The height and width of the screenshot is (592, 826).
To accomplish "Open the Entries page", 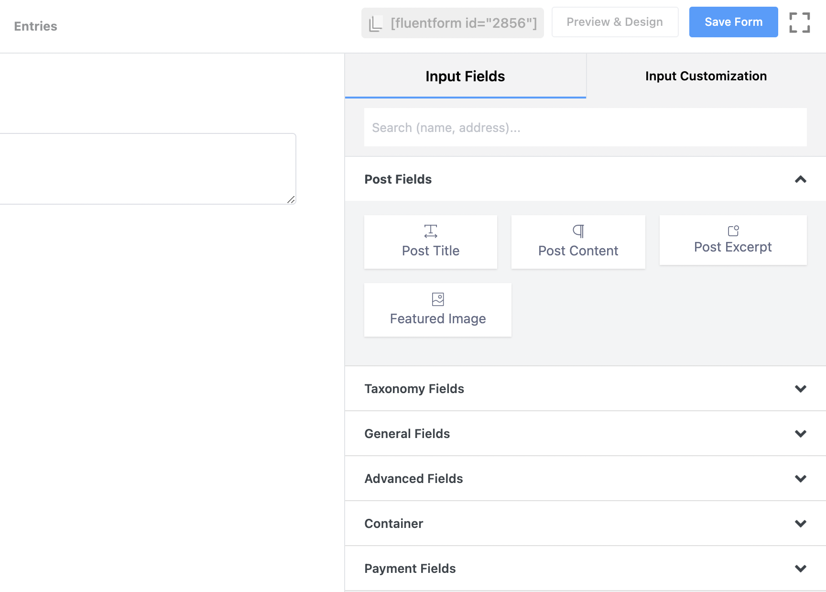I will coord(35,26).
